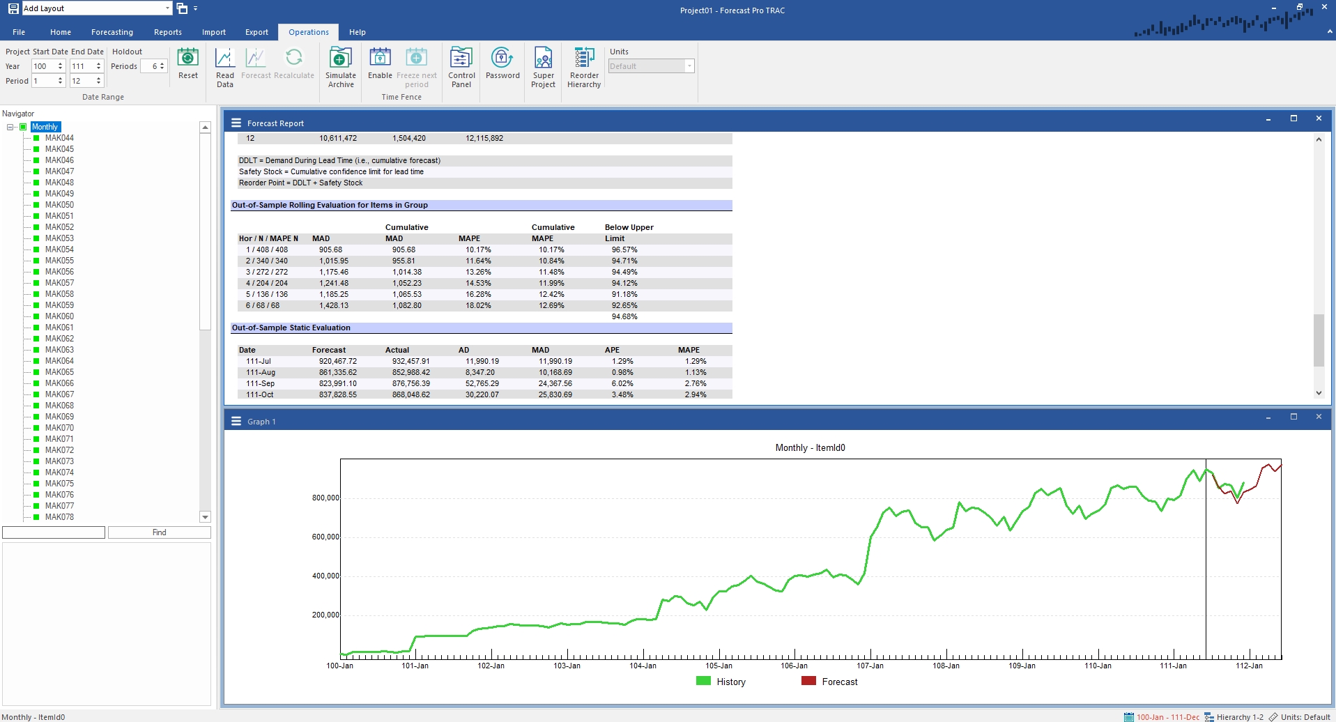Open quick access toolbar customize arrow

tap(195, 8)
